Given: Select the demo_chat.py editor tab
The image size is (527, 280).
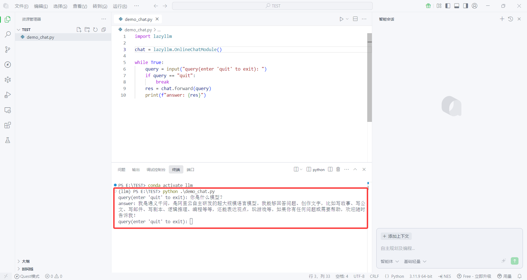Looking at the screenshot, I should point(138,19).
